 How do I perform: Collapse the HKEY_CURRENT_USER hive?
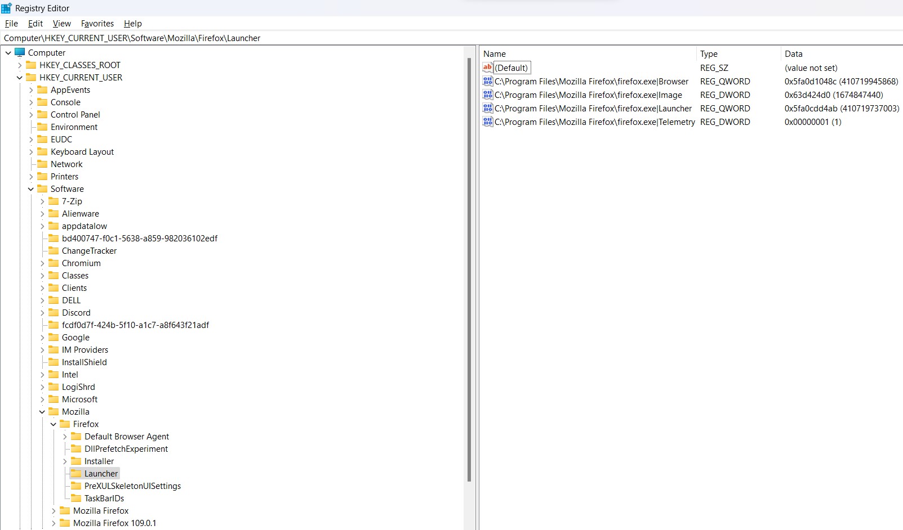coord(20,78)
